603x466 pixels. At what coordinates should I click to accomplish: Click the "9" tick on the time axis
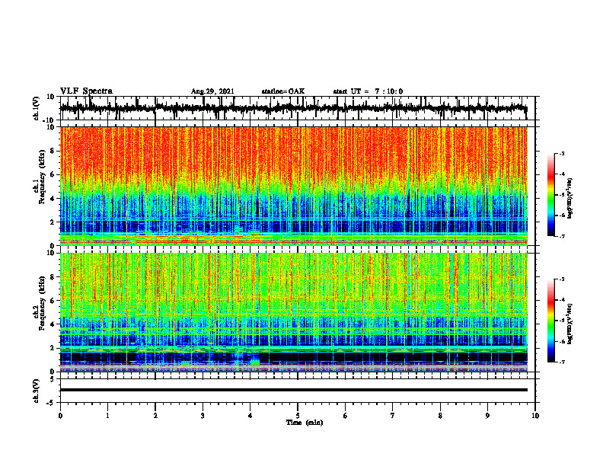487,416
